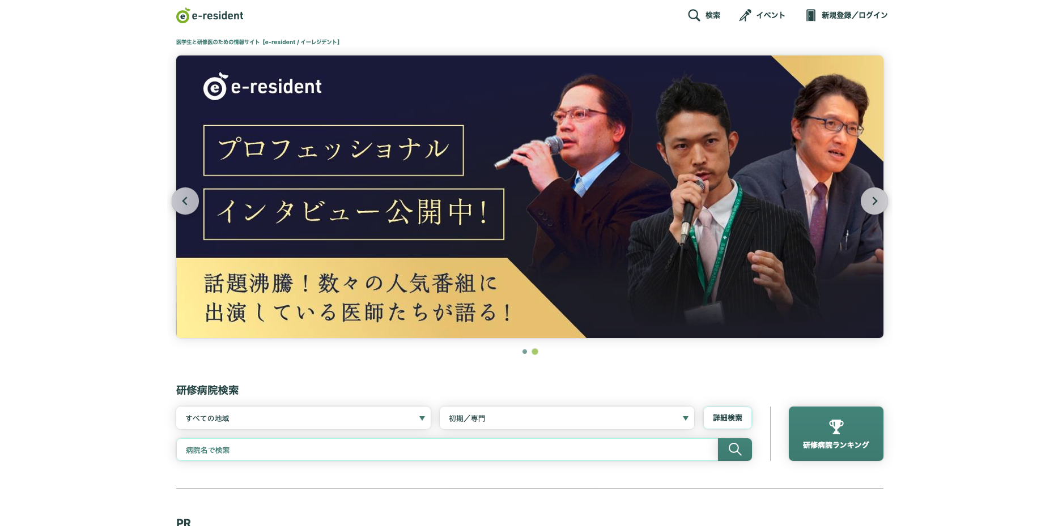Open the プロフェッショナル interview banner image
1058x526 pixels.
[530, 196]
